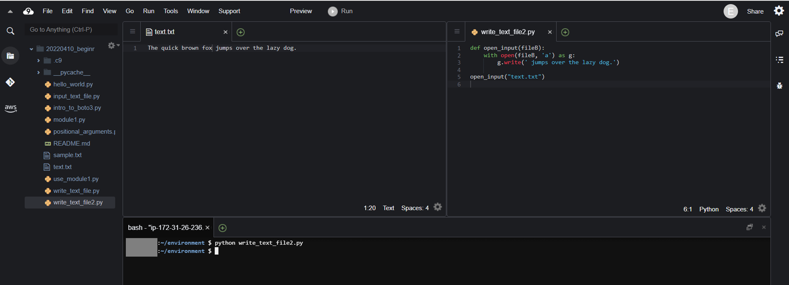This screenshot has height=285, width=789.
Task: Open the Tools menu
Action: pos(171,11)
